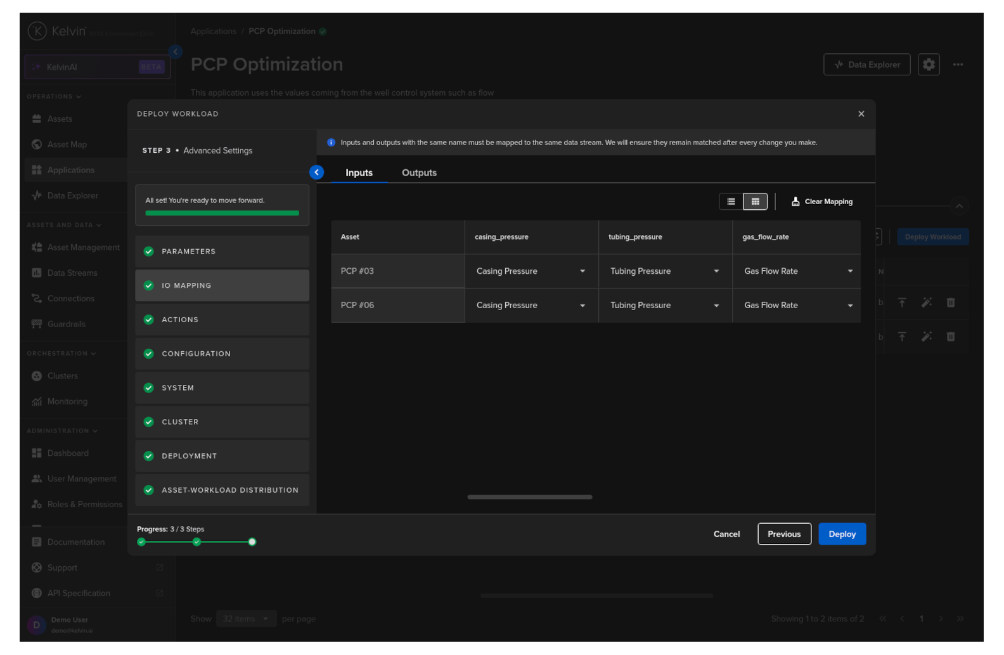This screenshot has width=1004, height=655.
Task: Click the horizontal scrollbar under mapping table
Action: 530,497
